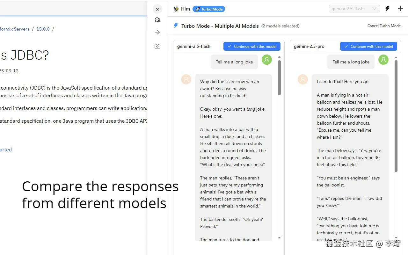The width and height of the screenshot is (408, 255).
Task: Open the gemini-2.5-flash model dropdown
Action: pyautogui.click(x=354, y=9)
